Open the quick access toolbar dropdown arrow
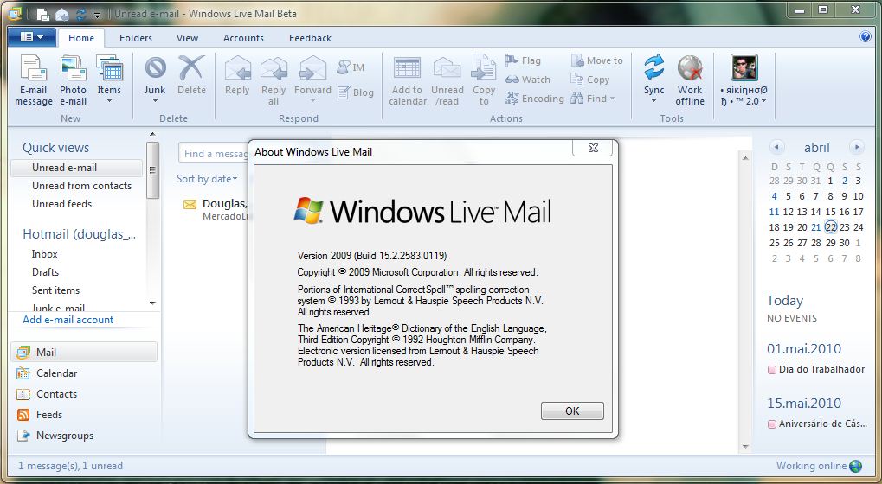Screen dimensions: 882x484 (97, 15)
